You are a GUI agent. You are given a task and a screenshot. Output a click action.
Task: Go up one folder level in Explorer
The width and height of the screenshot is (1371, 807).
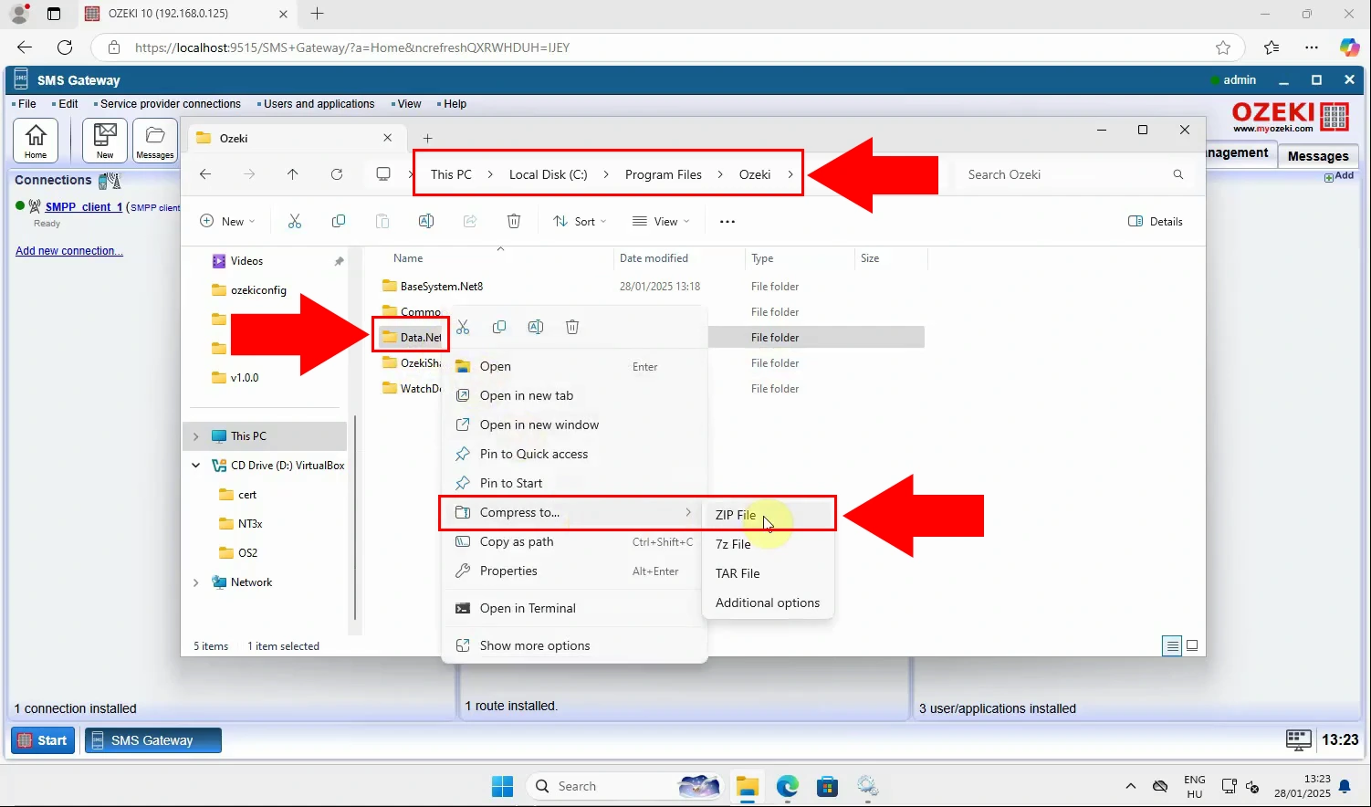pos(293,174)
